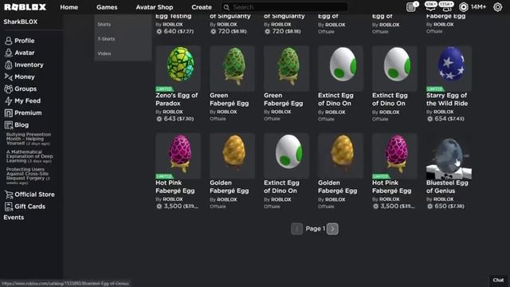Select the T-Shirts category
Viewport: 510px width, 287px height.
click(106, 39)
